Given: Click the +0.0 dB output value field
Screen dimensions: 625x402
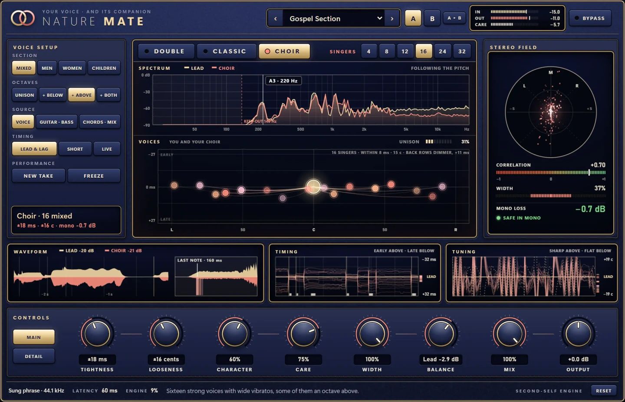Looking at the screenshot, I should (x=578, y=359).
